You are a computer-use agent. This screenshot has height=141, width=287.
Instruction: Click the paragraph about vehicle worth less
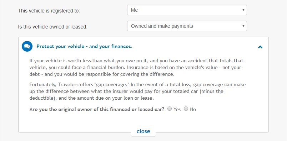point(136,67)
